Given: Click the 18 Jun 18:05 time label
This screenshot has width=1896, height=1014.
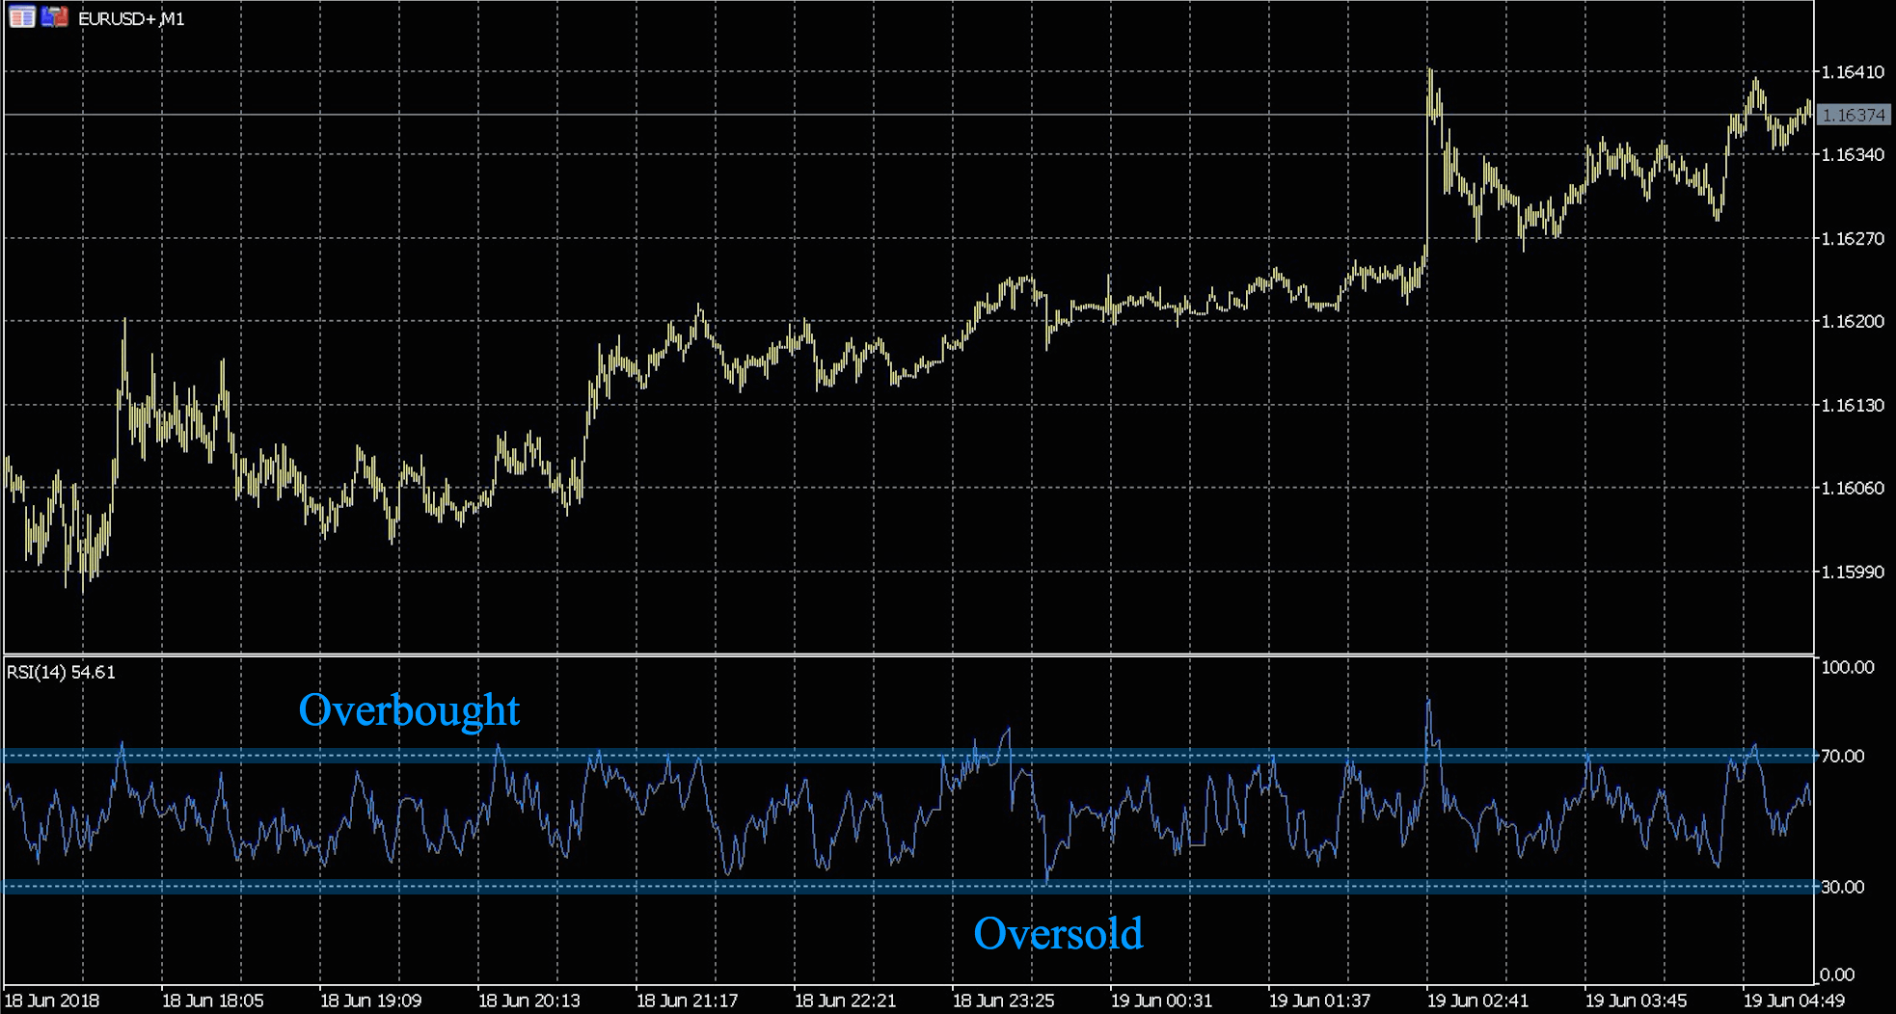Looking at the screenshot, I should pos(212,1001).
